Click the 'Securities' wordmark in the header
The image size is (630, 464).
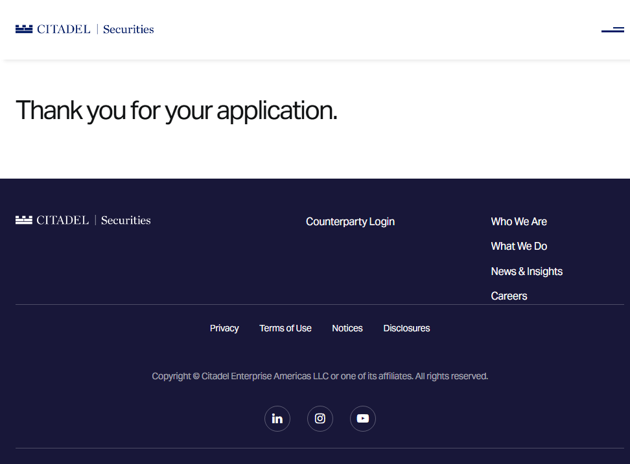pyautogui.click(x=128, y=29)
